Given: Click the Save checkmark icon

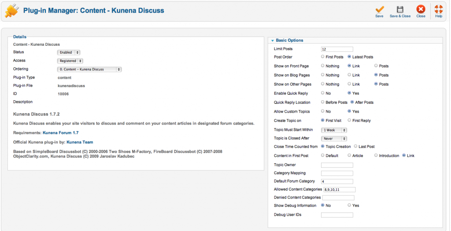Looking at the screenshot, I should (x=379, y=9).
